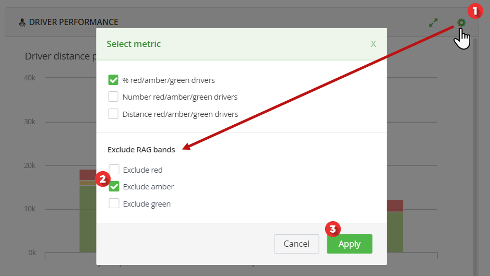Click the DRIVER PERFORMANCE panel title

click(74, 22)
